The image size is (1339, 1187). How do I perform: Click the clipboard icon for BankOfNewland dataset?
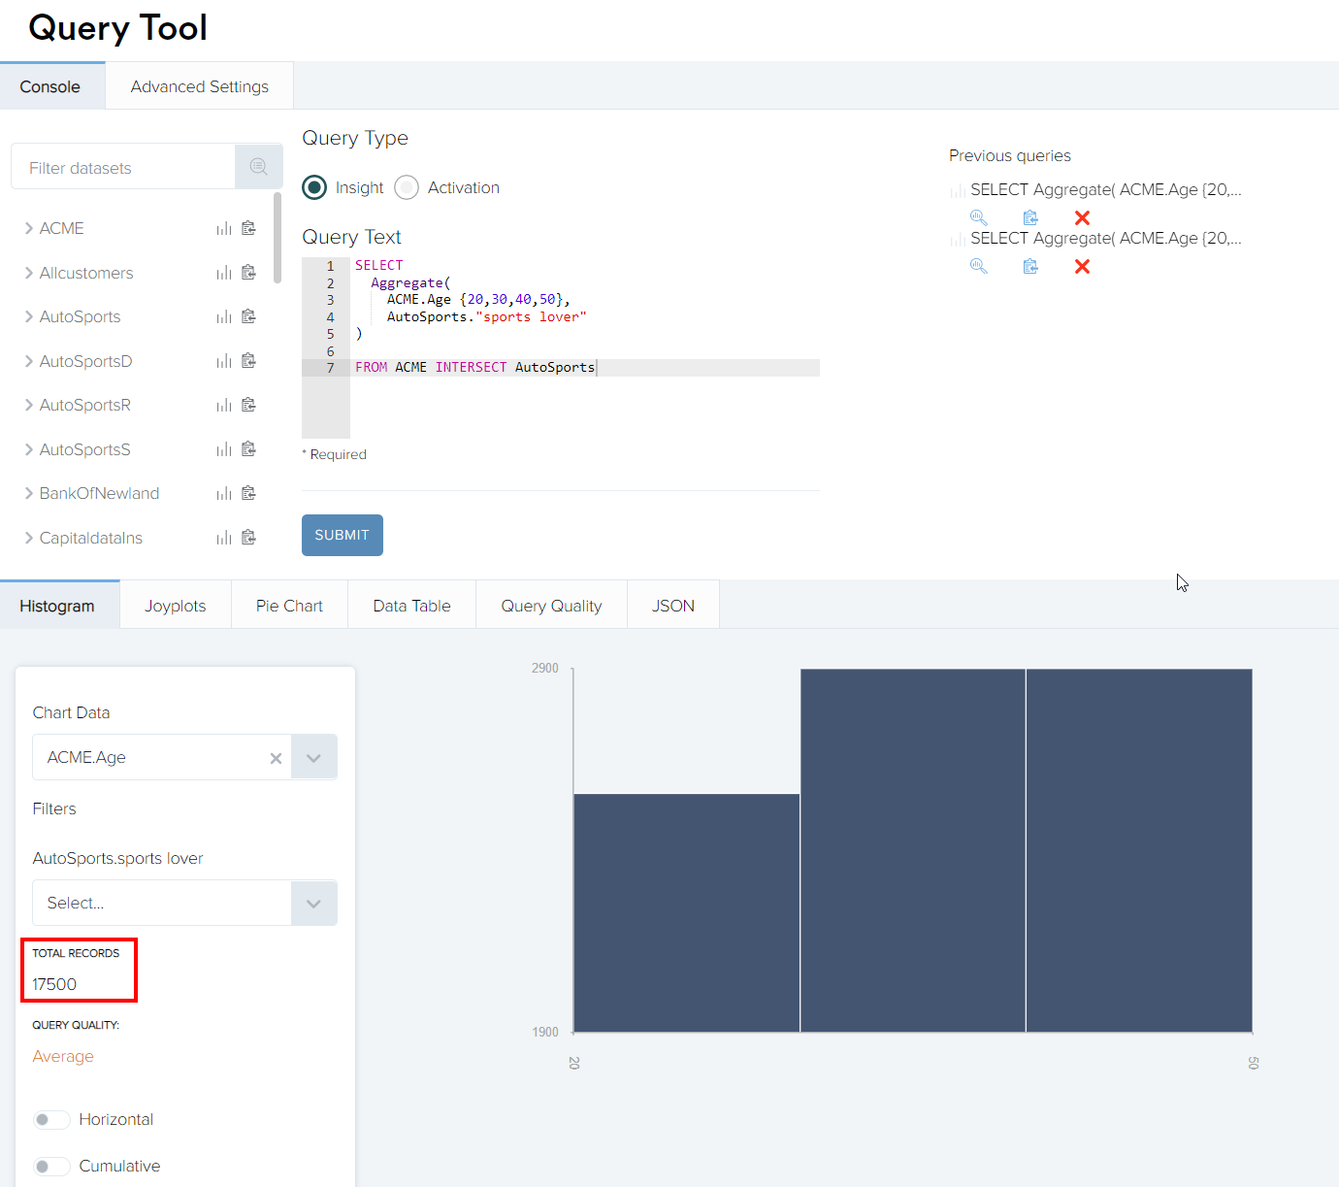click(248, 493)
